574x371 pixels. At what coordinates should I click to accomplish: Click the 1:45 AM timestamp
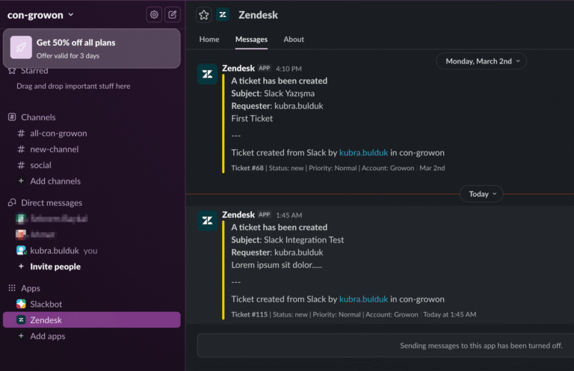(288, 215)
